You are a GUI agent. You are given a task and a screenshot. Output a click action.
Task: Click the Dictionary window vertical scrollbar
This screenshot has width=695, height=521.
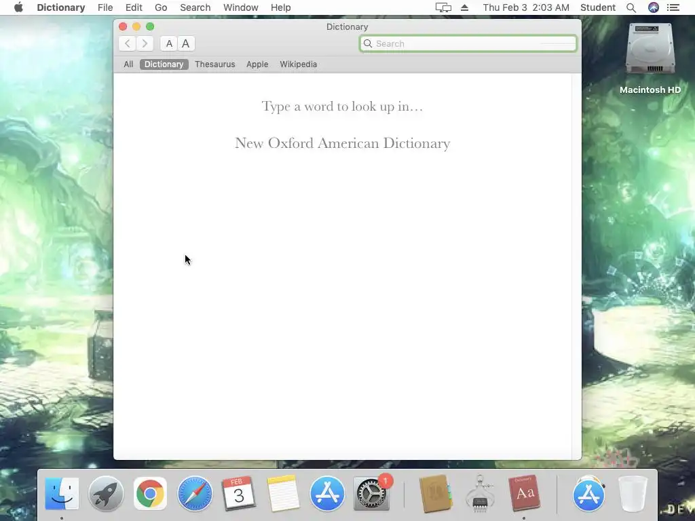tap(576, 266)
